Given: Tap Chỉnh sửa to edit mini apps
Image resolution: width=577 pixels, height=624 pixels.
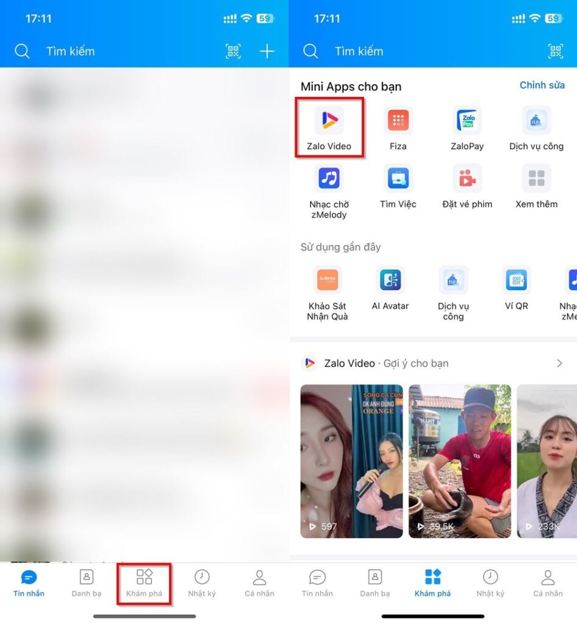Looking at the screenshot, I should (542, 85).
